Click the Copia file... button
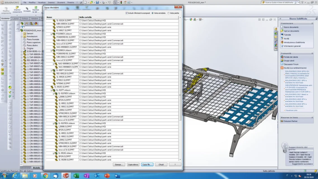318x179 pixels. pos(147,164)
